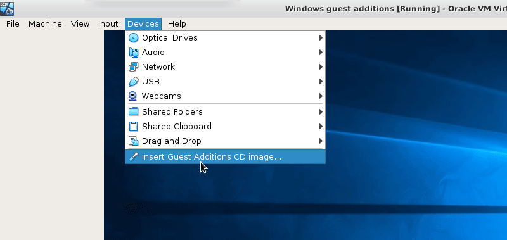The width and height of the screenshot is (507, 240).
Task: Click the VirtualBox VM icon in title bar
Action: [7, 8]
